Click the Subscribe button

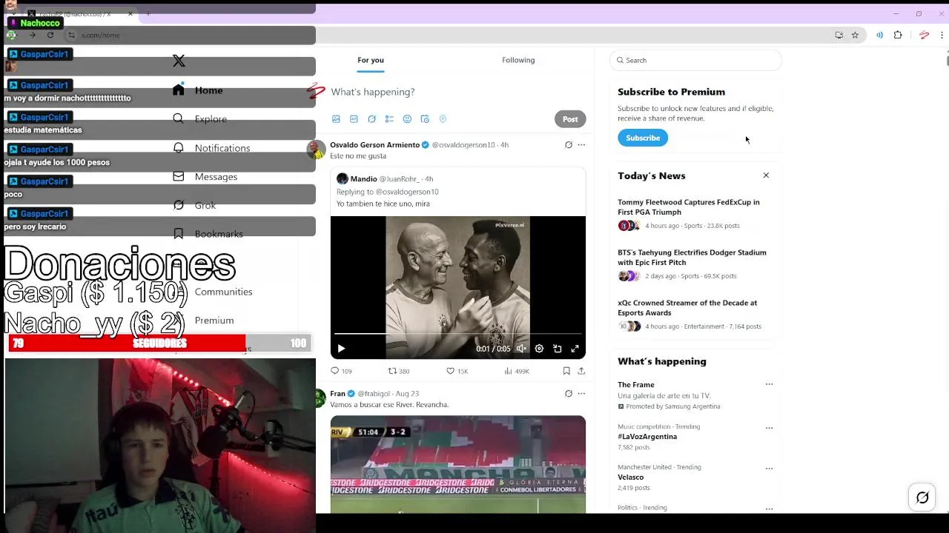pyautogui.click(x=643, y=138)
